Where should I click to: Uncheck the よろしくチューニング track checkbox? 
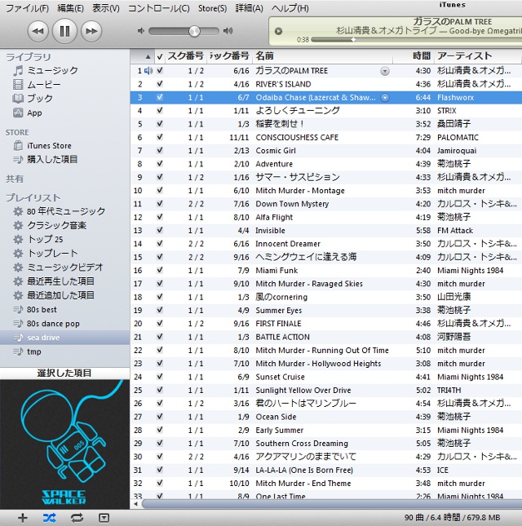pos(160,110)
